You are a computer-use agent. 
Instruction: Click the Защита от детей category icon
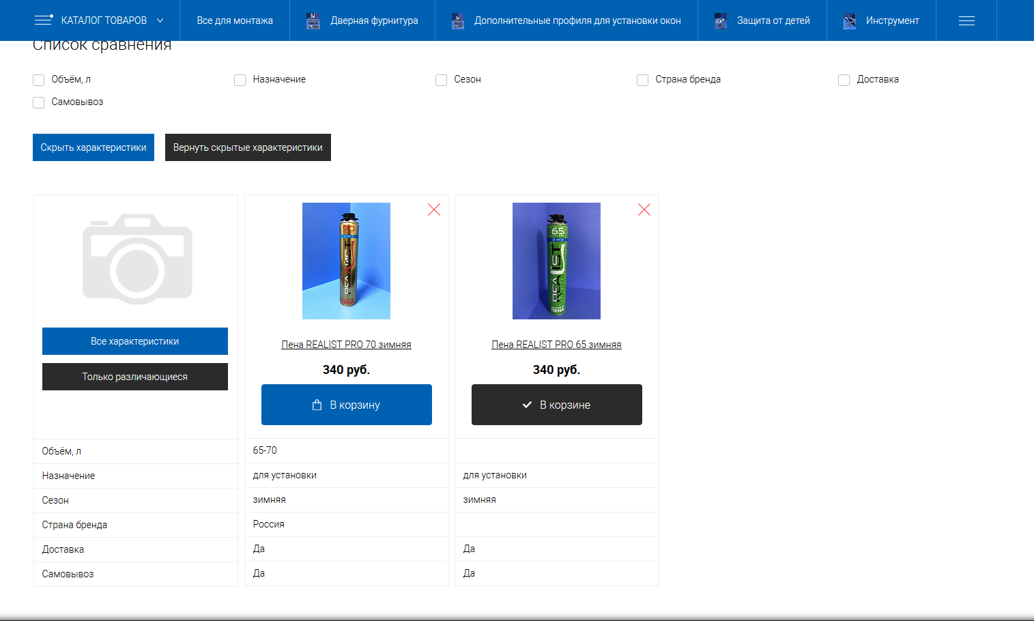[721, 20]
